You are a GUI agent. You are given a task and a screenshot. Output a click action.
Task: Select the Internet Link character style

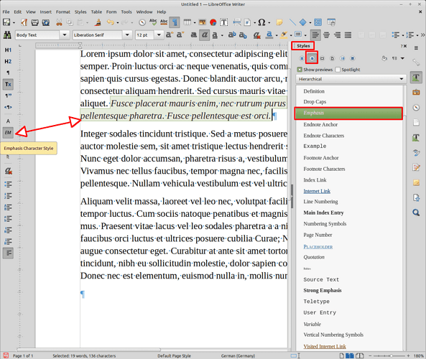(x=317, y=191)
